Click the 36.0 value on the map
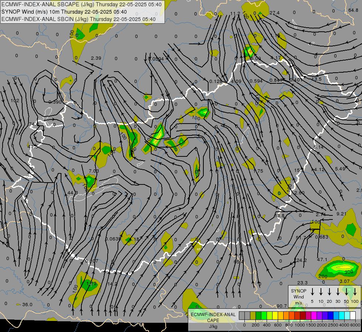 click(27, 305)
